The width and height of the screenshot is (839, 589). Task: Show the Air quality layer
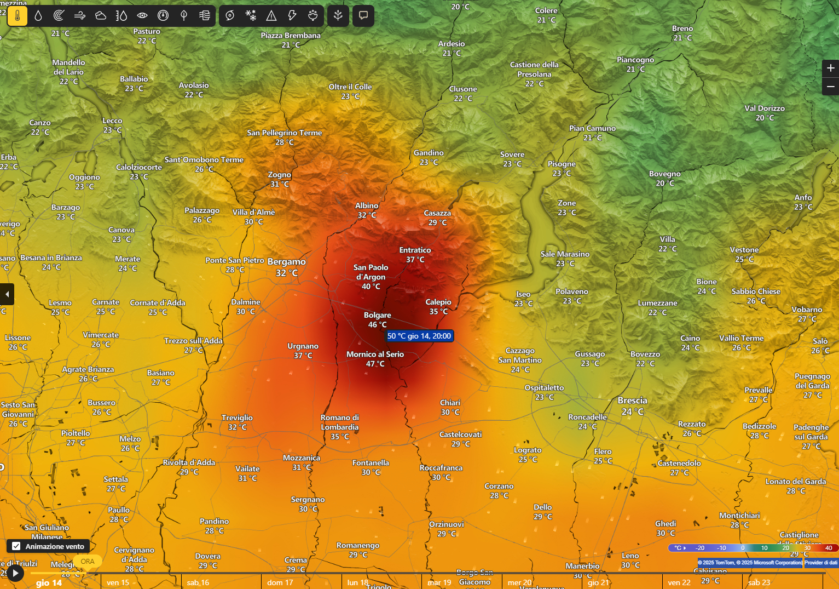click(205, 16)
